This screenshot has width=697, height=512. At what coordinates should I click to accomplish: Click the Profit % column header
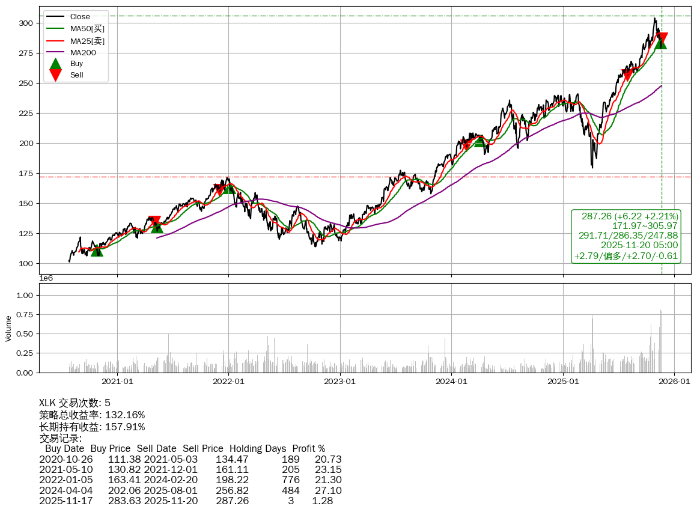pos(308,449)
